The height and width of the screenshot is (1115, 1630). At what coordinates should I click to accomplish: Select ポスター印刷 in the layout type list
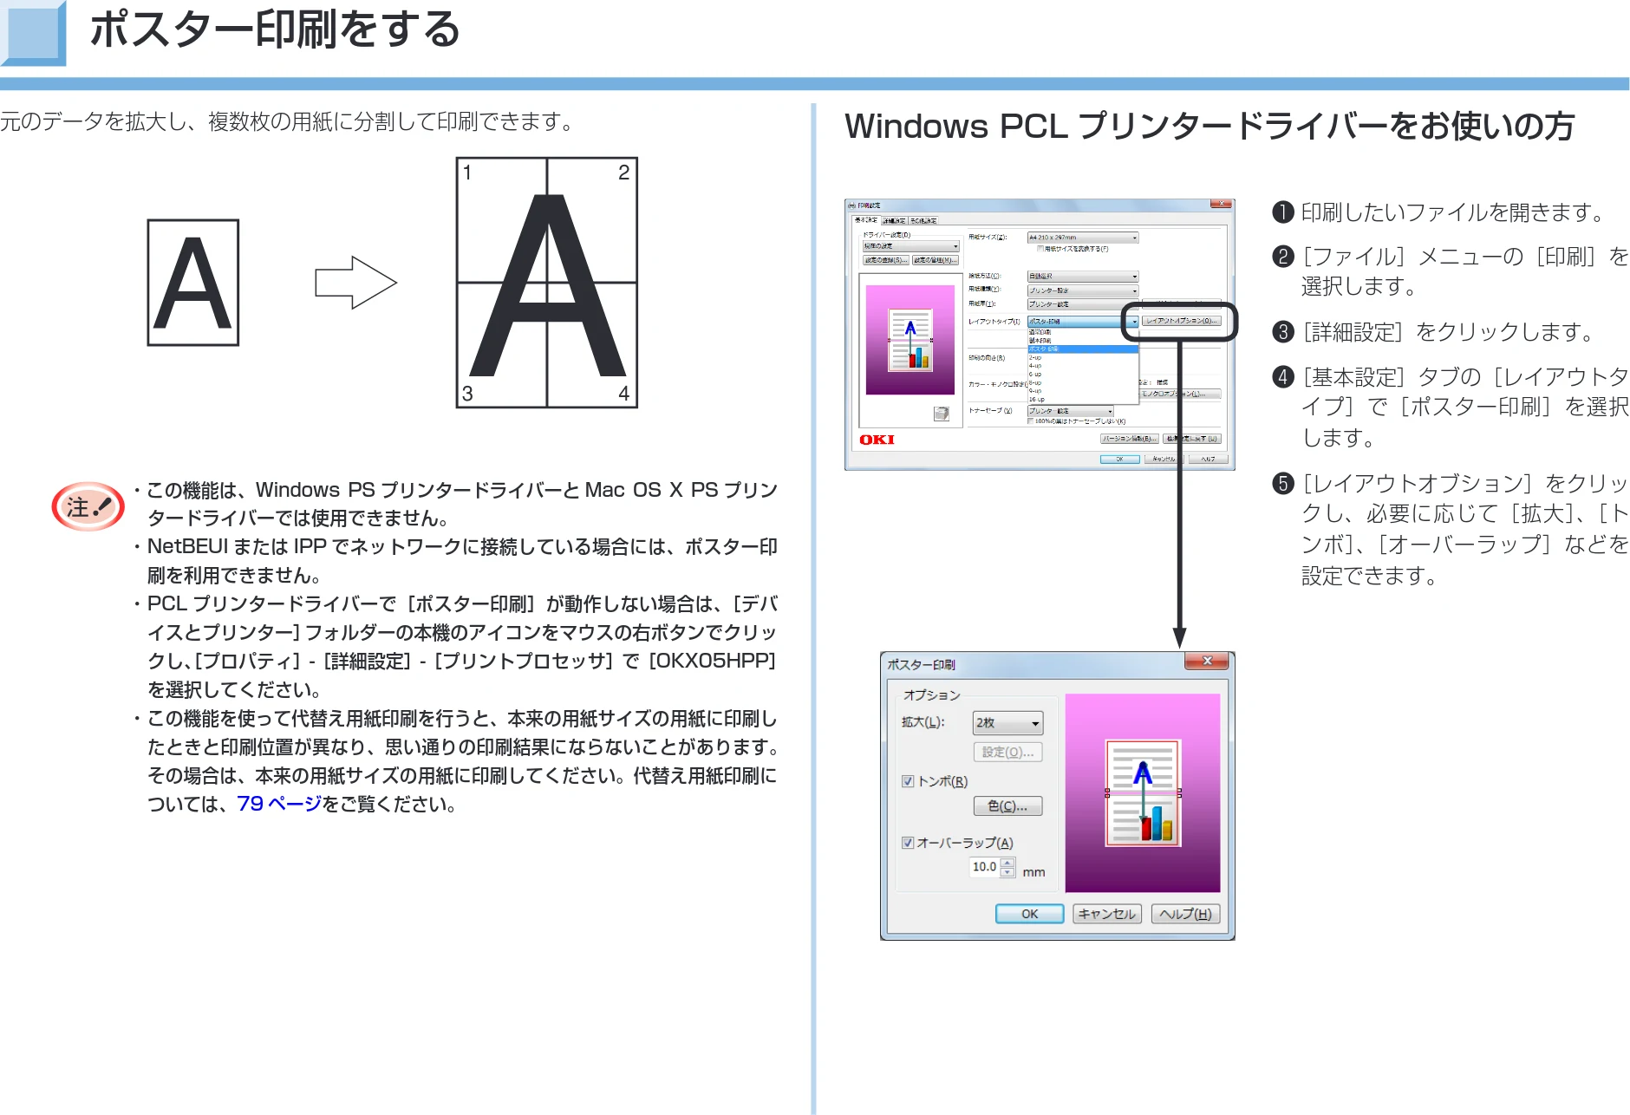point(1083,349)
